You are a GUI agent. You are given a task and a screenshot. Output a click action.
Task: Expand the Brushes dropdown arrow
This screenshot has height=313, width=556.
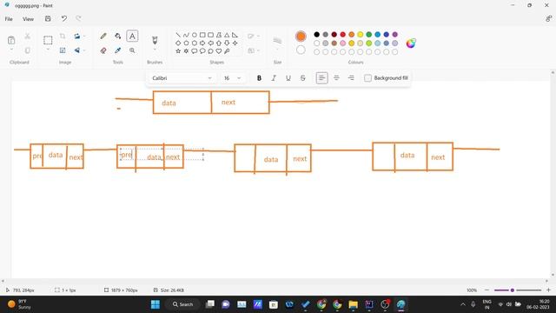[x=155, y=50]
